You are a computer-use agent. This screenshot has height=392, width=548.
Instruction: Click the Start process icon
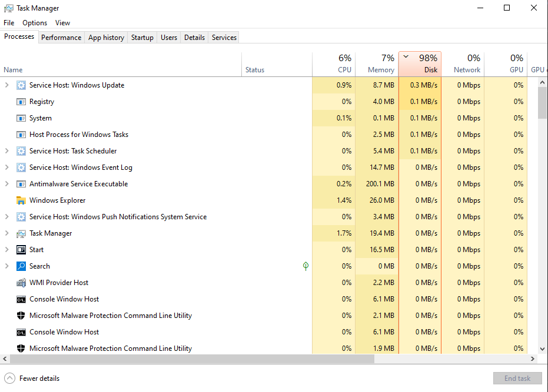point(21,249)
